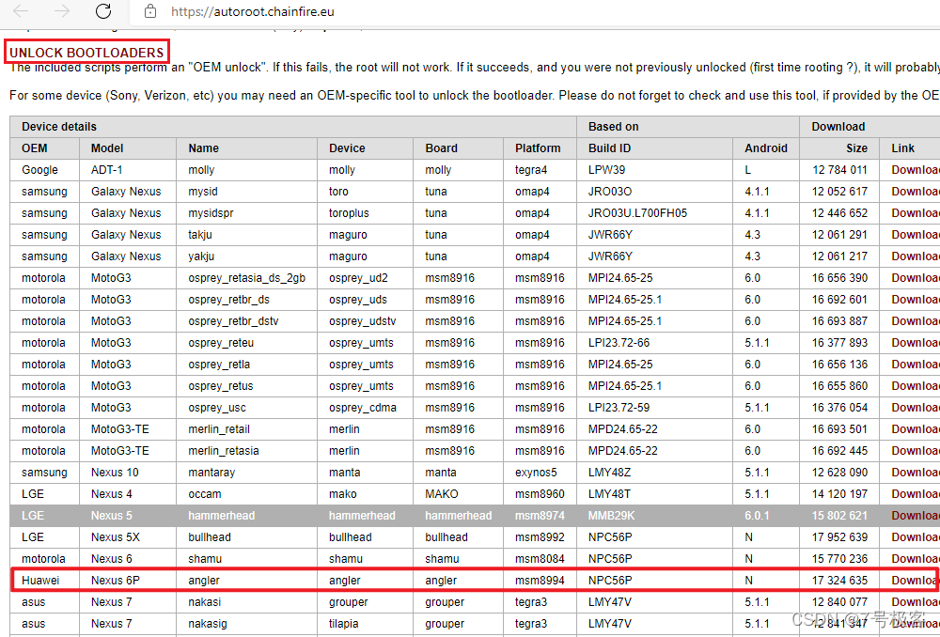Viewport: 940px width, 637px height.
Task: Download the merlin_retasia package
Action: coord(916,450)
